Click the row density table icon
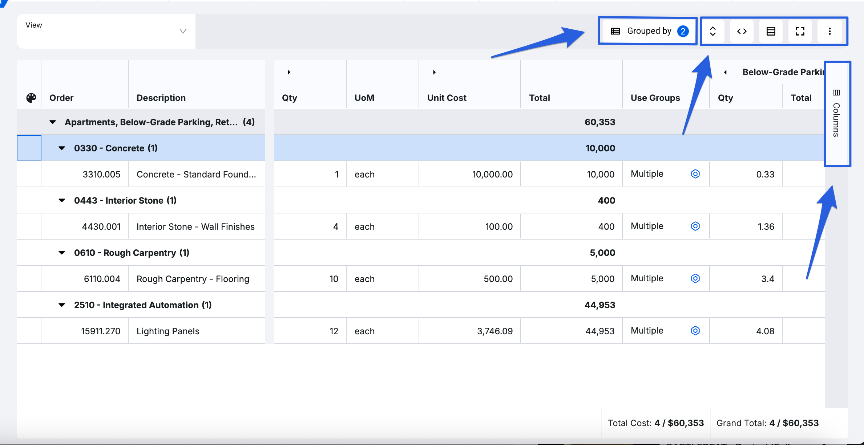 click(771, 31)
